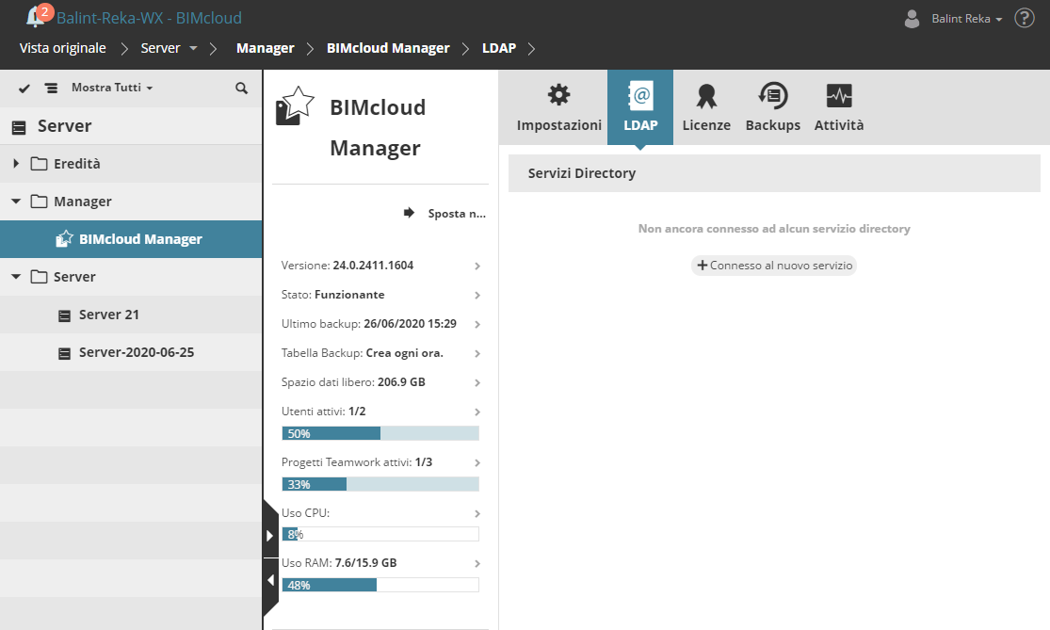Click the Eredità folder icon
This screenshot has height=630, width=1050.
(x=39, y=164)
